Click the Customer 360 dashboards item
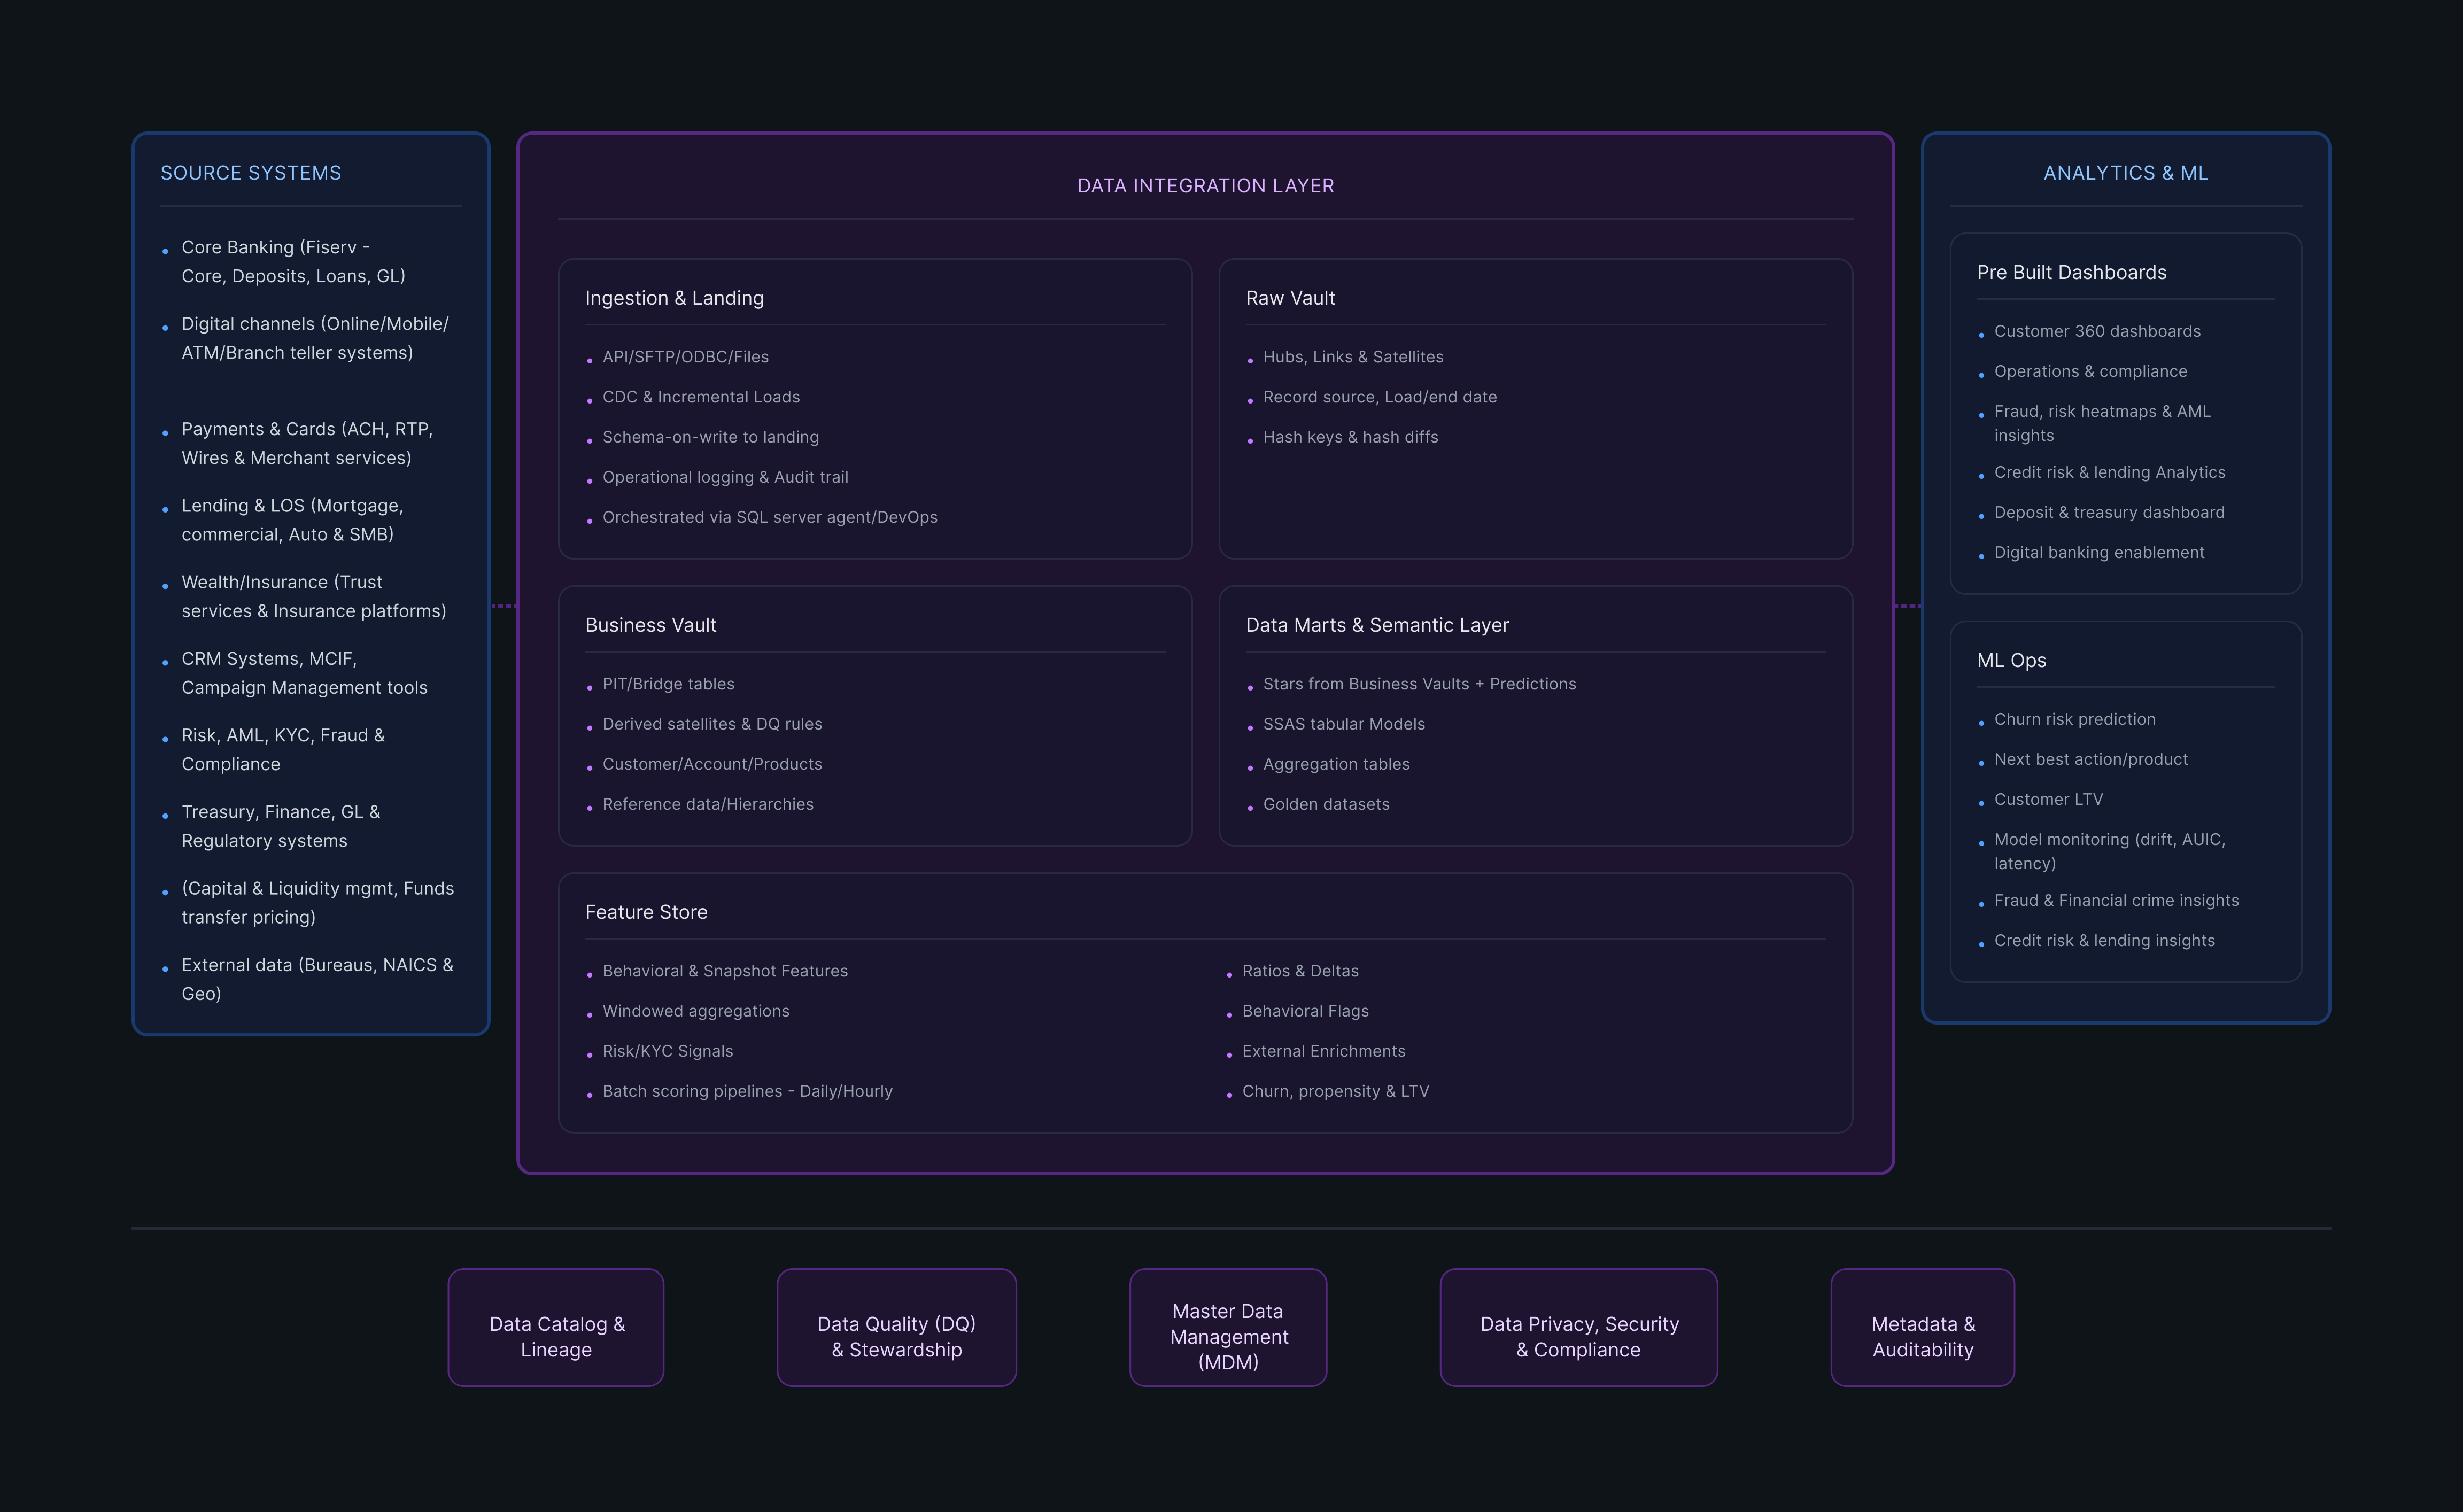 pyautogui.click(x=2096, y=331)
